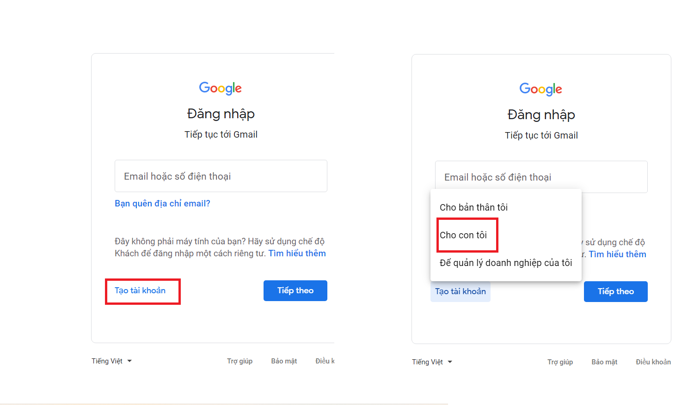Open the 'Điều khoản' terms link
Viewport: 694px width, 405px height.
click(x=653, y=362)
